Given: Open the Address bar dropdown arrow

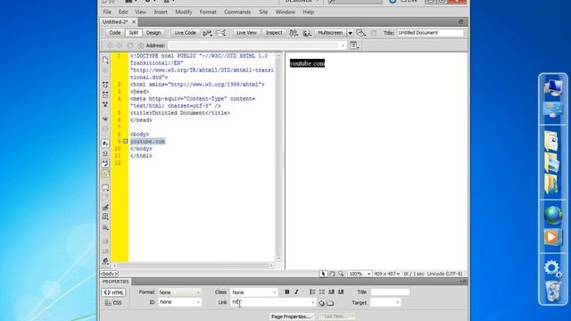Looking at the screenshot, I should (343, 45).
